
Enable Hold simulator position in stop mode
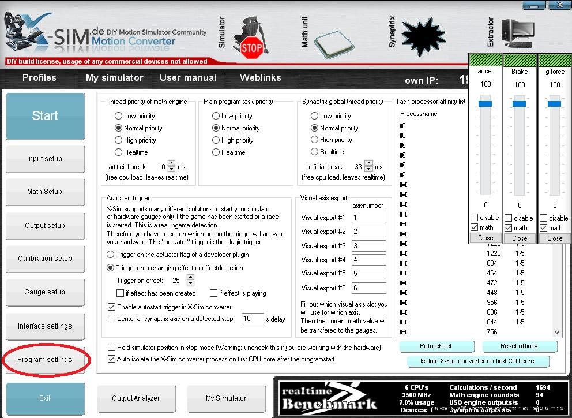(112, 348)
